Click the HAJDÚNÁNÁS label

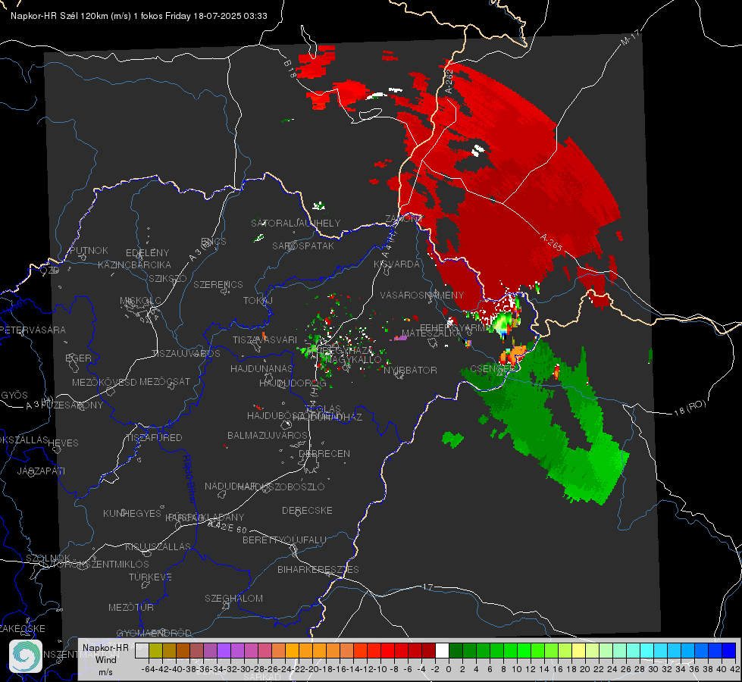coord(261,368)
